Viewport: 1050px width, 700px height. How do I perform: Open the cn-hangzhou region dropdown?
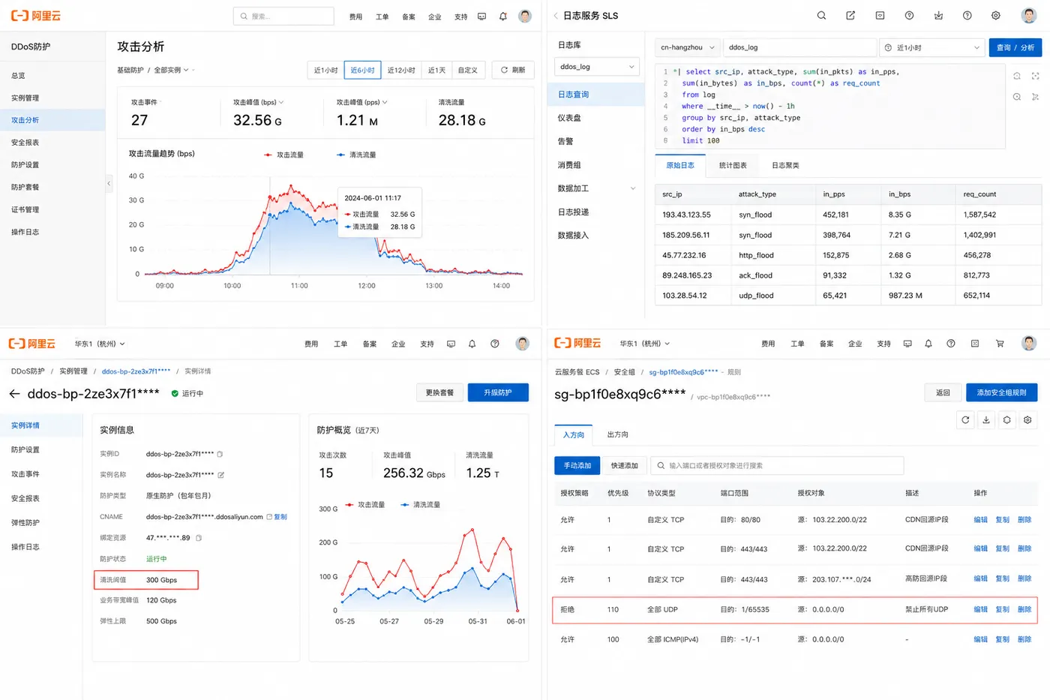[688, 47]
